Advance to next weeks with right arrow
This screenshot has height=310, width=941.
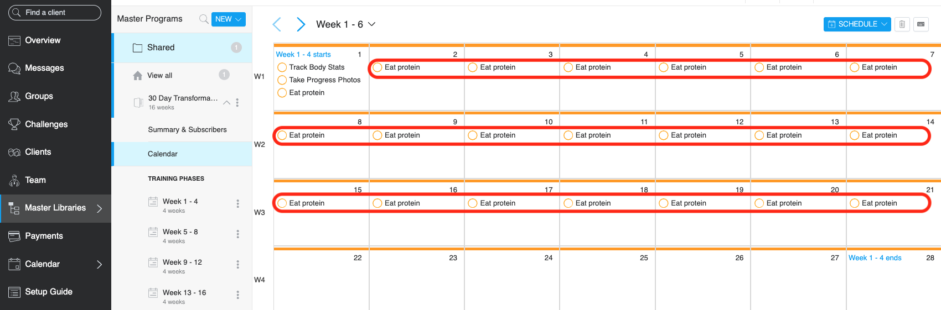click(301, 24)
